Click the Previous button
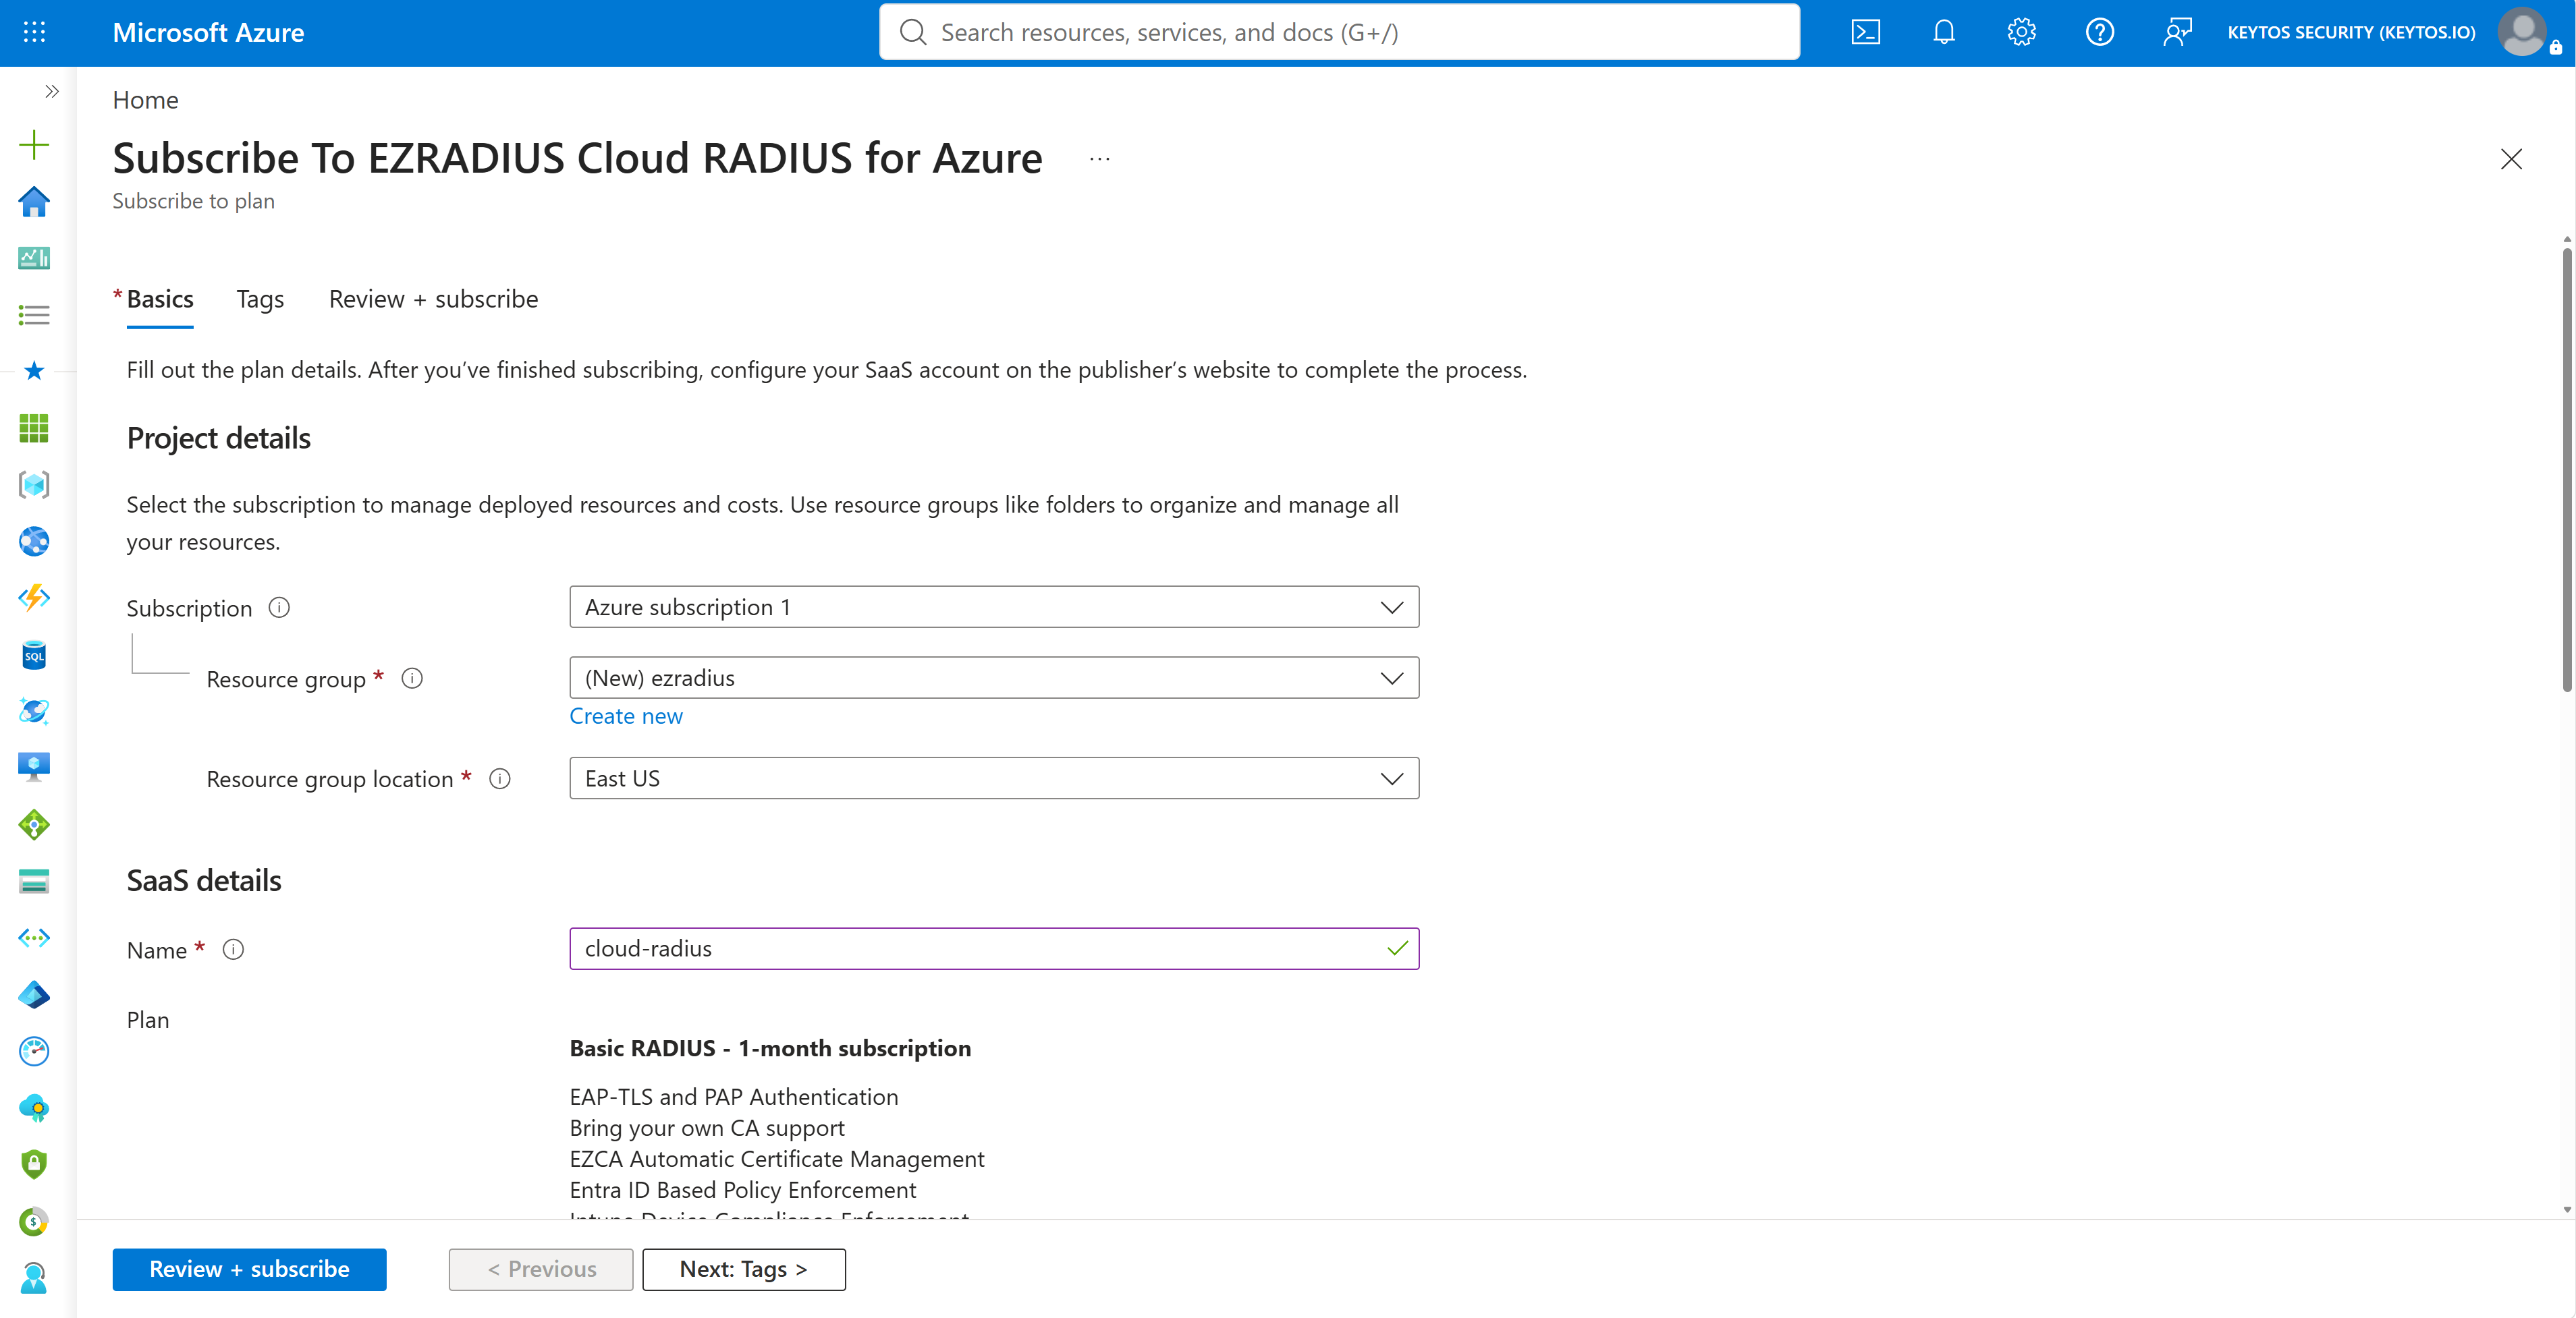2576x1318 pixels. pos(541,1269)
